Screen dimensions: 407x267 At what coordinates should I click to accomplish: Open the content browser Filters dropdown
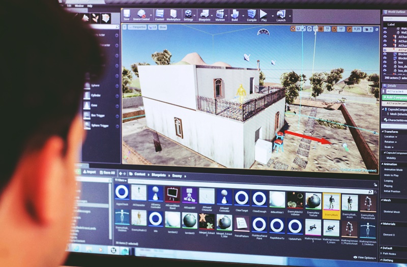pyautogui.click(x=121, y=180)
